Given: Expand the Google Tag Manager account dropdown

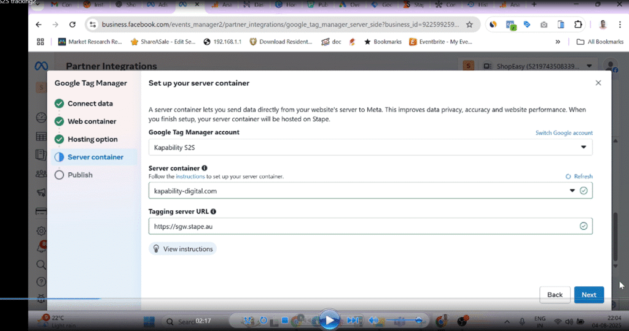Looking at the screenshot, I should [583, 147].
